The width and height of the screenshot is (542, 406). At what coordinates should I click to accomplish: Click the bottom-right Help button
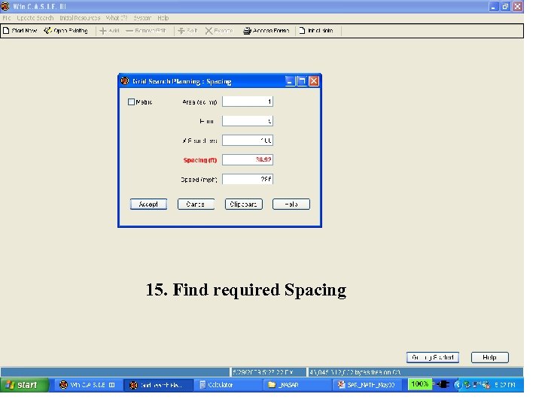pyautogui.click(x=490, y=357)
